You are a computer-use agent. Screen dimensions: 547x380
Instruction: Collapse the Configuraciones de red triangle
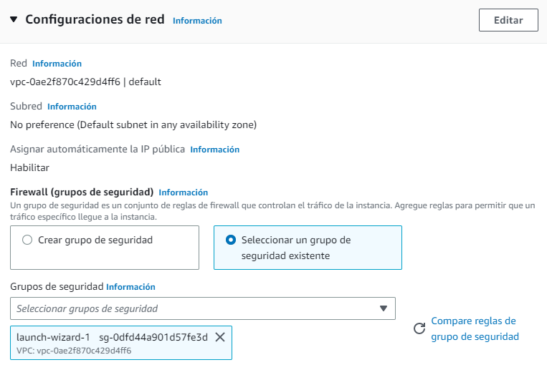[14, 19]
